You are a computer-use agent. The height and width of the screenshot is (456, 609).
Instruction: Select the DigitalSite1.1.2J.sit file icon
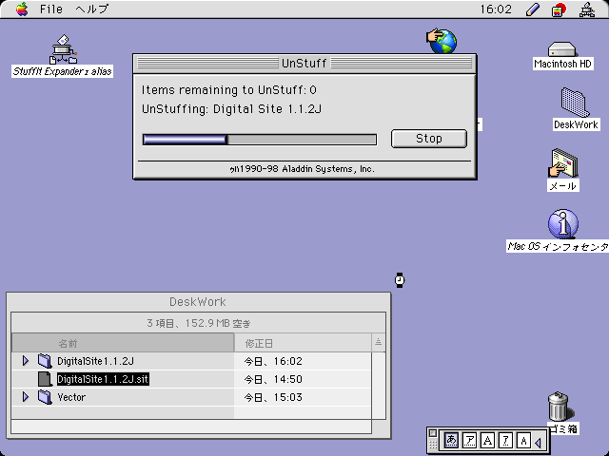[45, 379]
